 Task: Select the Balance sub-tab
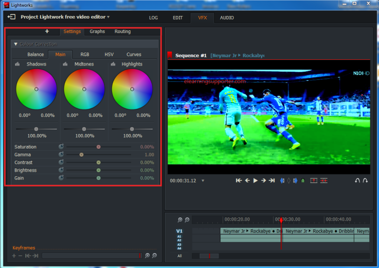(36, 55)
